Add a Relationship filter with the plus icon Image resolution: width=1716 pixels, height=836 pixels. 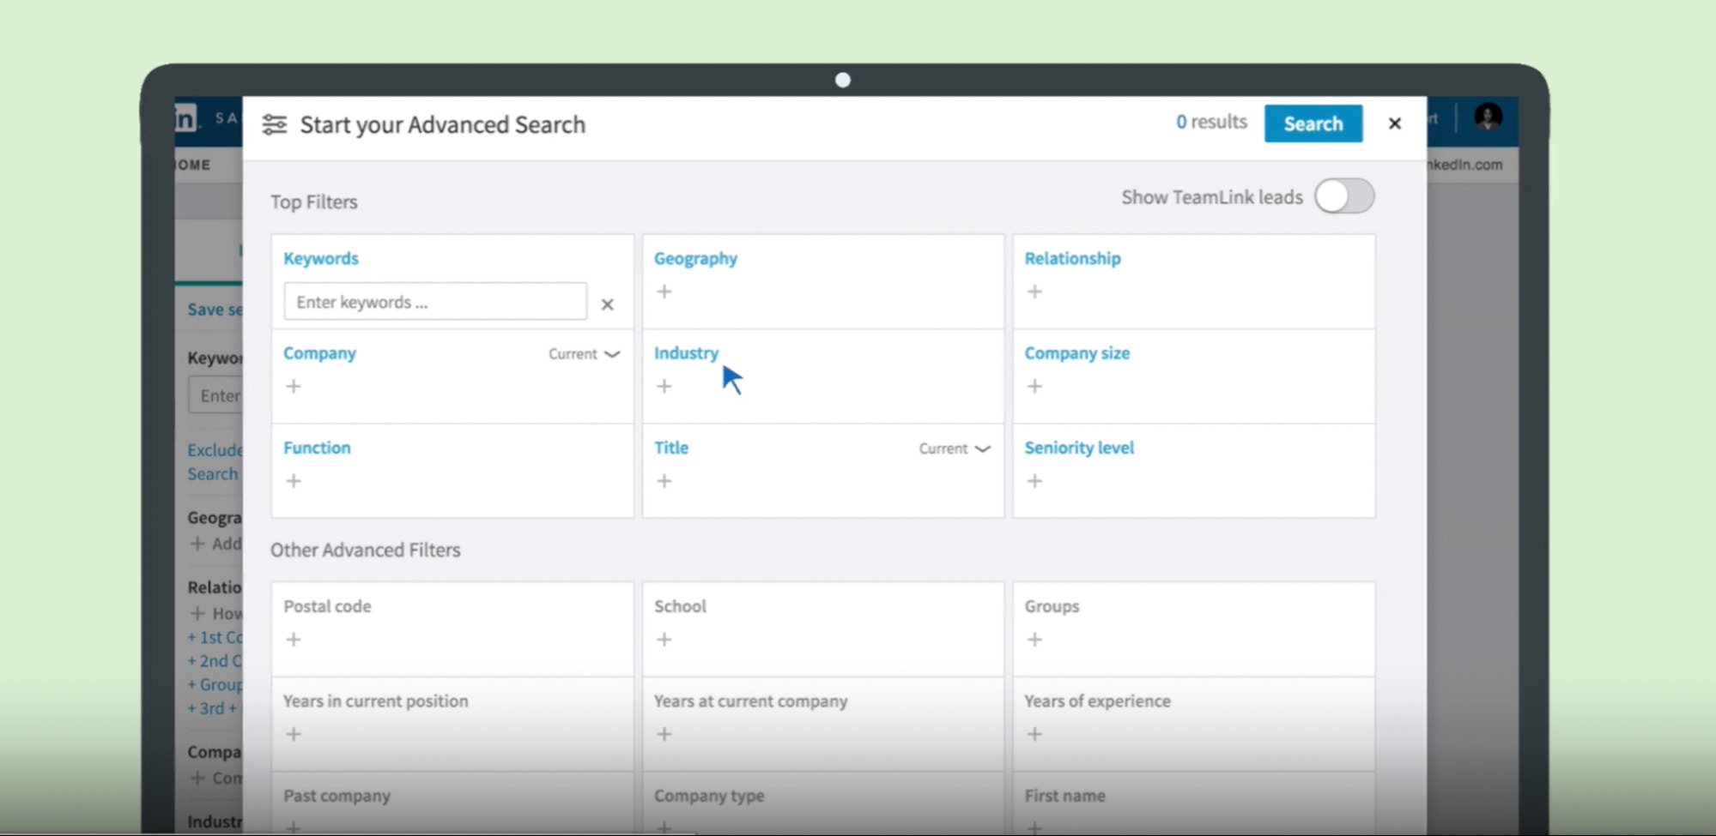coord(1035,292)
